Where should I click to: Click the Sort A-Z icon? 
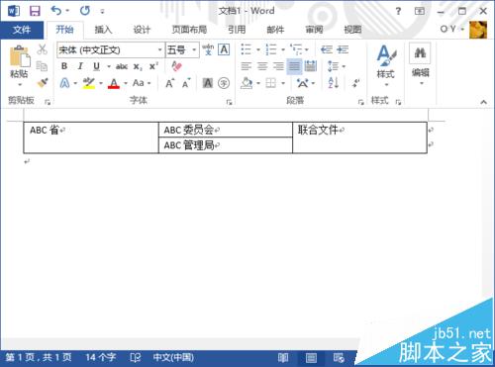(x=334, y=83)
